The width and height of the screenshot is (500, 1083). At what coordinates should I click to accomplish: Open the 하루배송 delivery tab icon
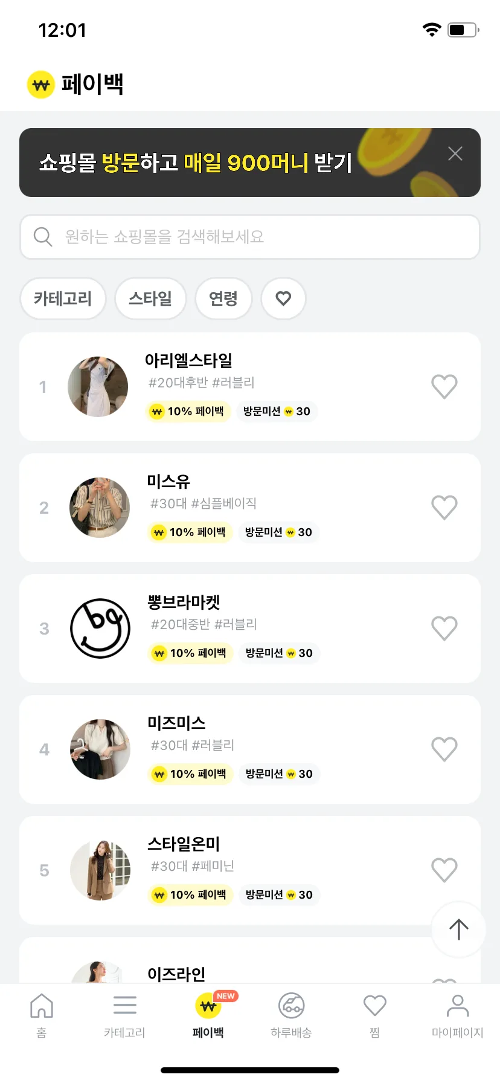[x=291, y=1006]
